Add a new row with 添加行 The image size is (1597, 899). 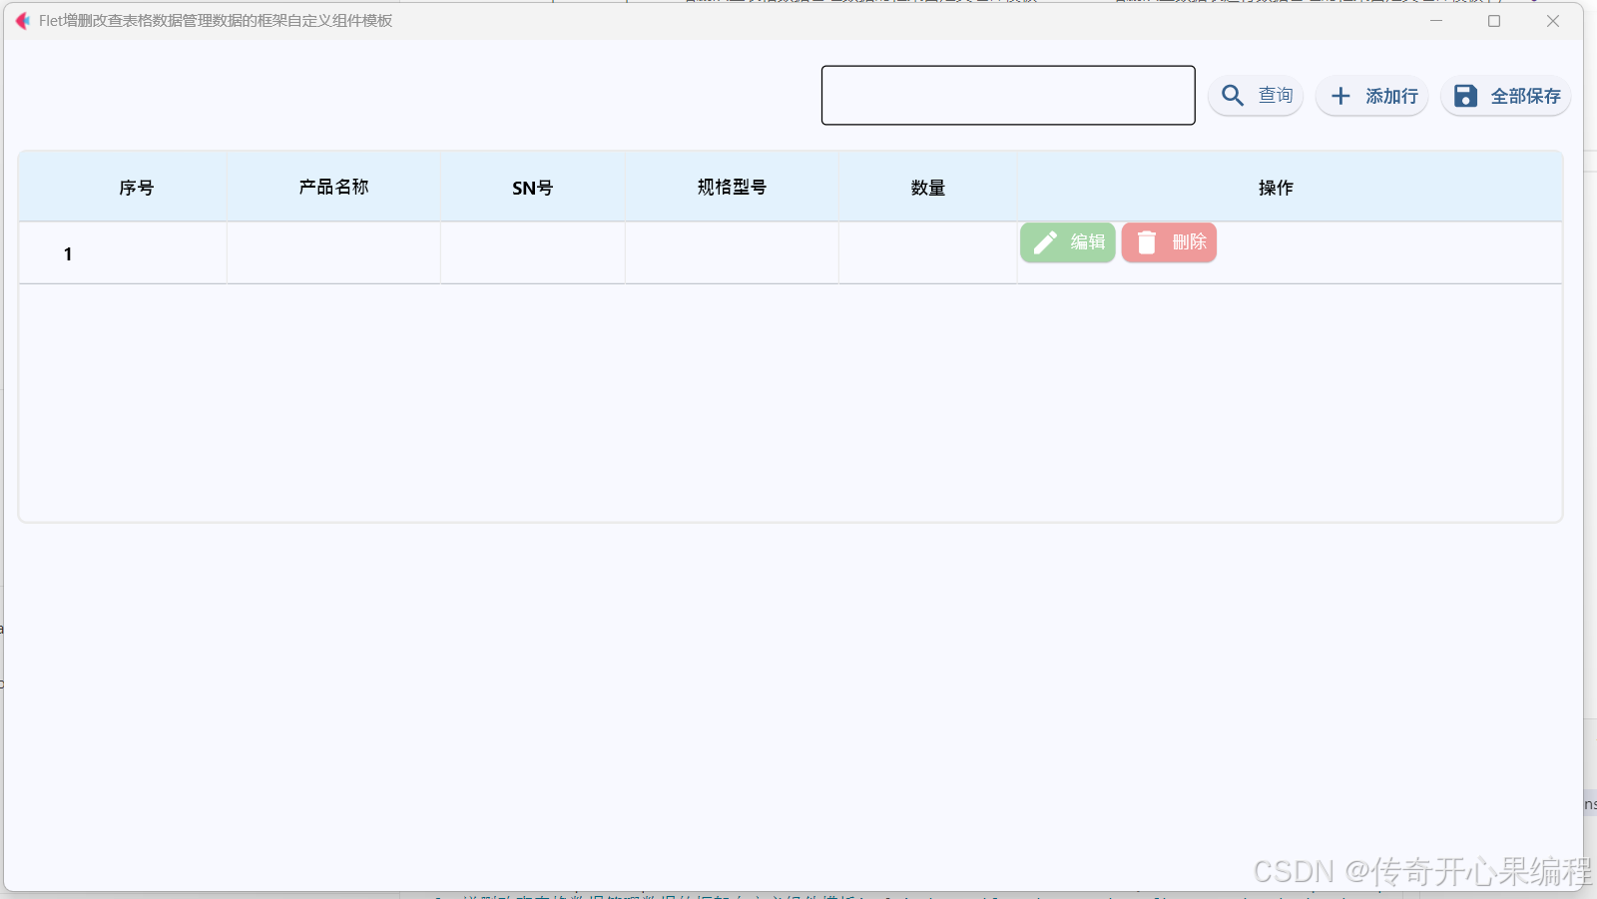coord(1372,96)
